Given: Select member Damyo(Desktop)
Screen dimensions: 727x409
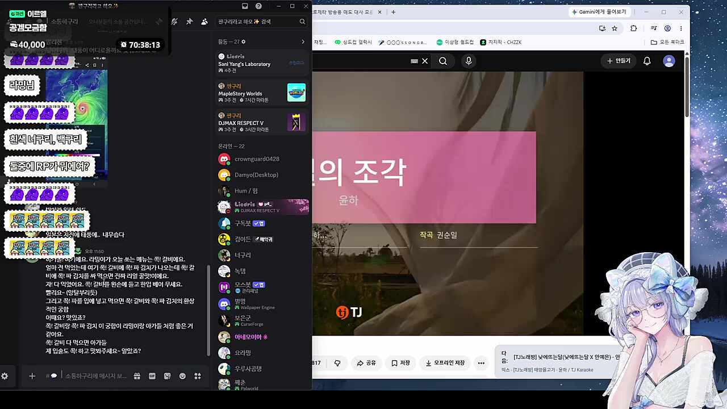Looking at the screenshot, I should [262, 175].
